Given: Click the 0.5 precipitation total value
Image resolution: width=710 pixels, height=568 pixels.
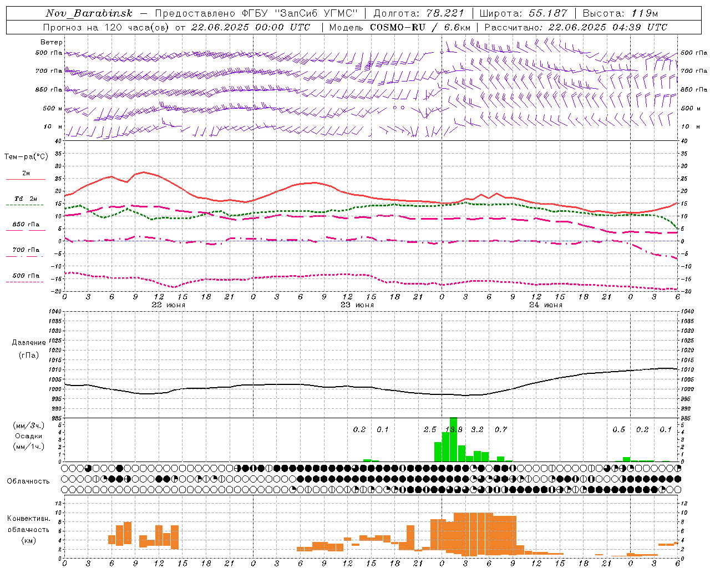Looking at the screenshot, I should (x=618, y=429).
